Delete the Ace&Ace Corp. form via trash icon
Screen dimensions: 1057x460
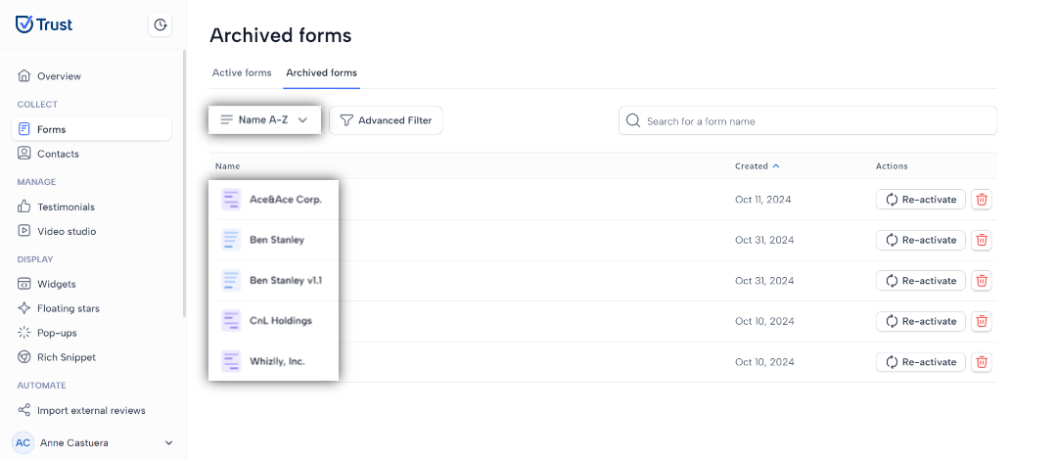pyautogui.click(x=982, y=200)
